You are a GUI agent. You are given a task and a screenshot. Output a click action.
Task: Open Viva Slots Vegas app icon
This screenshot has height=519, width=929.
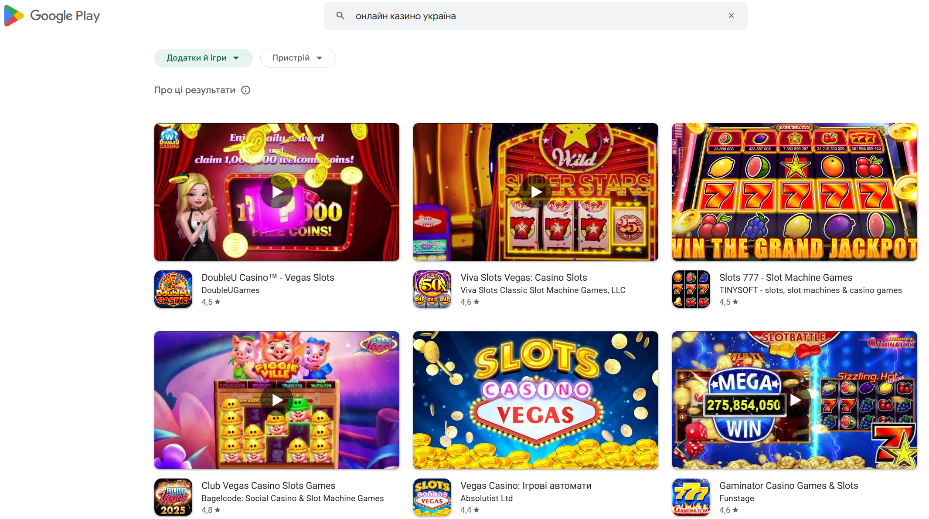click(432, 289)
